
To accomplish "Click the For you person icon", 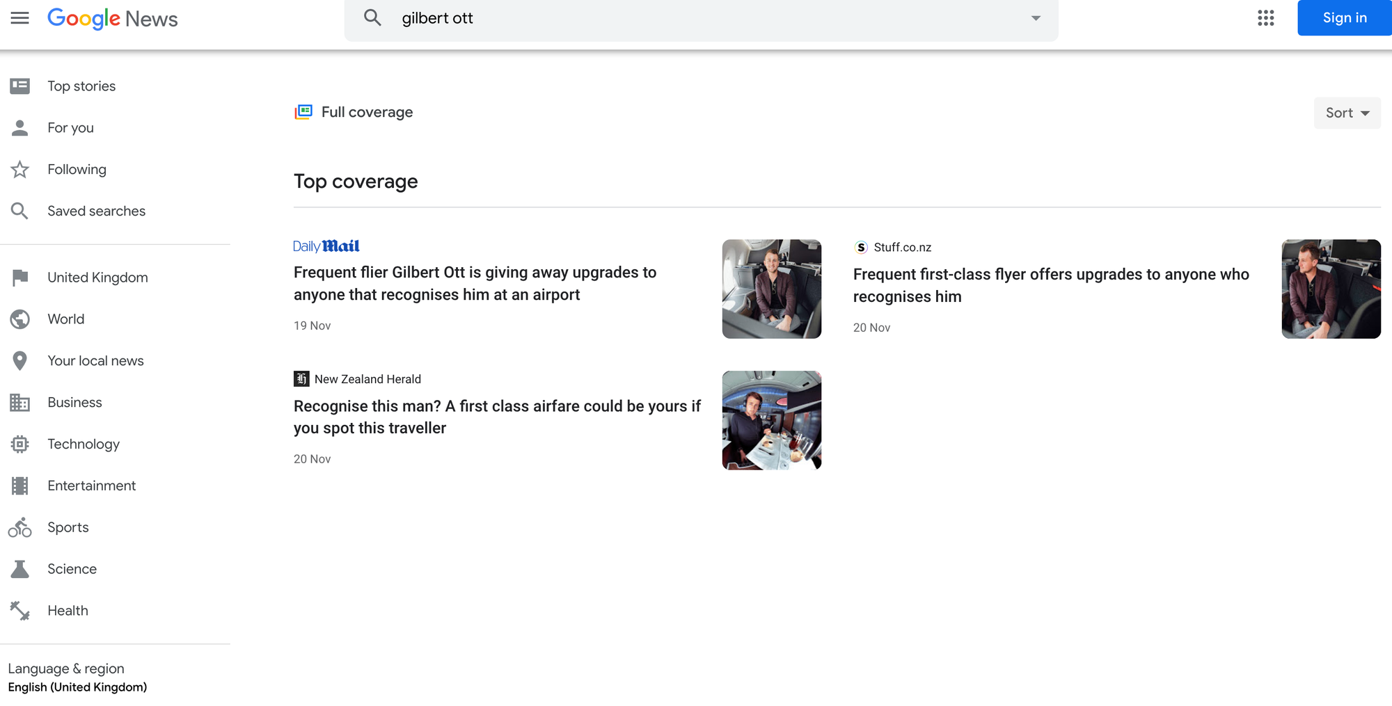I will [20, 127].
